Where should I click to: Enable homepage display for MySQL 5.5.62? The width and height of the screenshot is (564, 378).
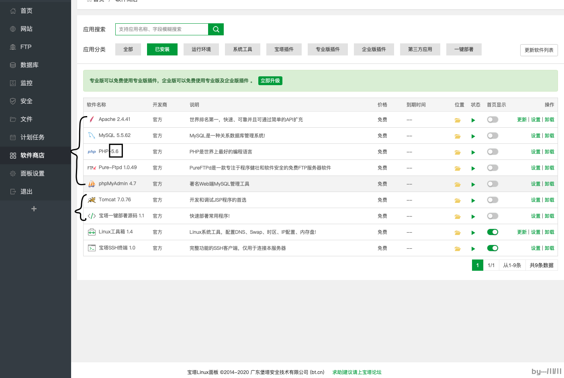coord(492,135)
